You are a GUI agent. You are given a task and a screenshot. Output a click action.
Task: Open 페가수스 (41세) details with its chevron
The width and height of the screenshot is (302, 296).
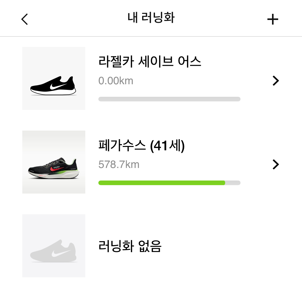click(276, 164)
